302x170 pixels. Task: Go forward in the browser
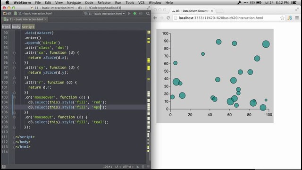coord(161,18)
